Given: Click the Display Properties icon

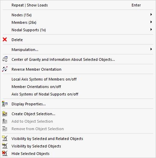Looking at the screenshot, I should [5, 104].
